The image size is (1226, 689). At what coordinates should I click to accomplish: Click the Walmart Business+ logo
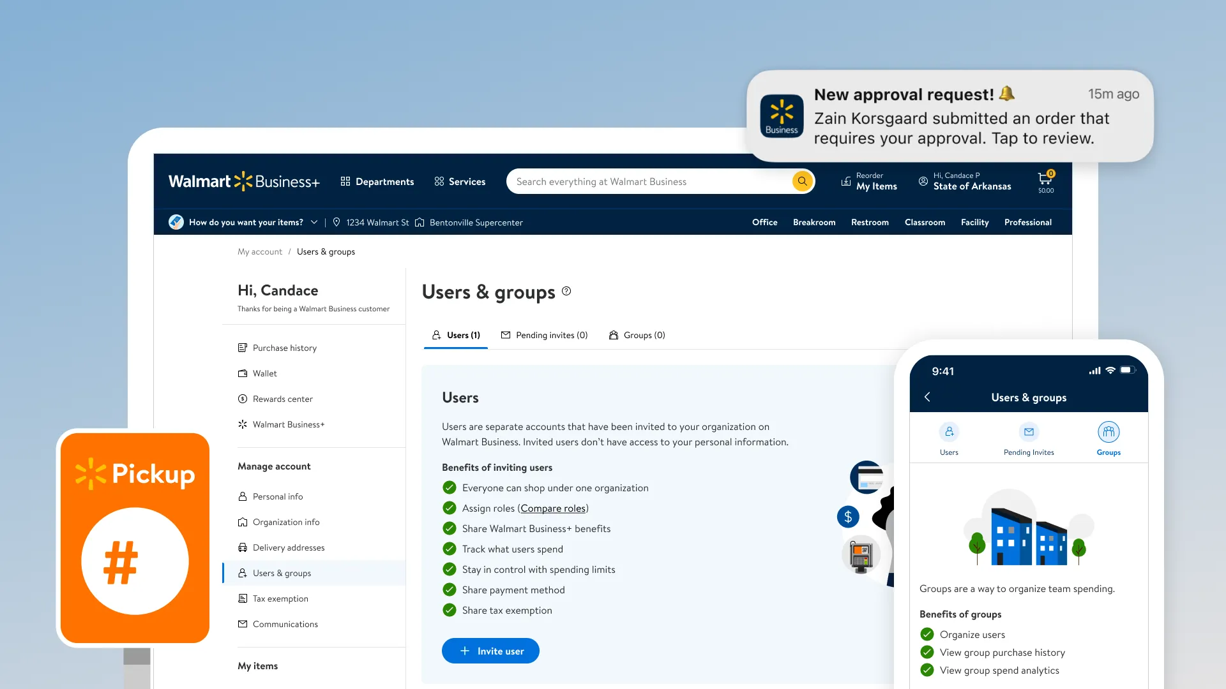(243, 182)
